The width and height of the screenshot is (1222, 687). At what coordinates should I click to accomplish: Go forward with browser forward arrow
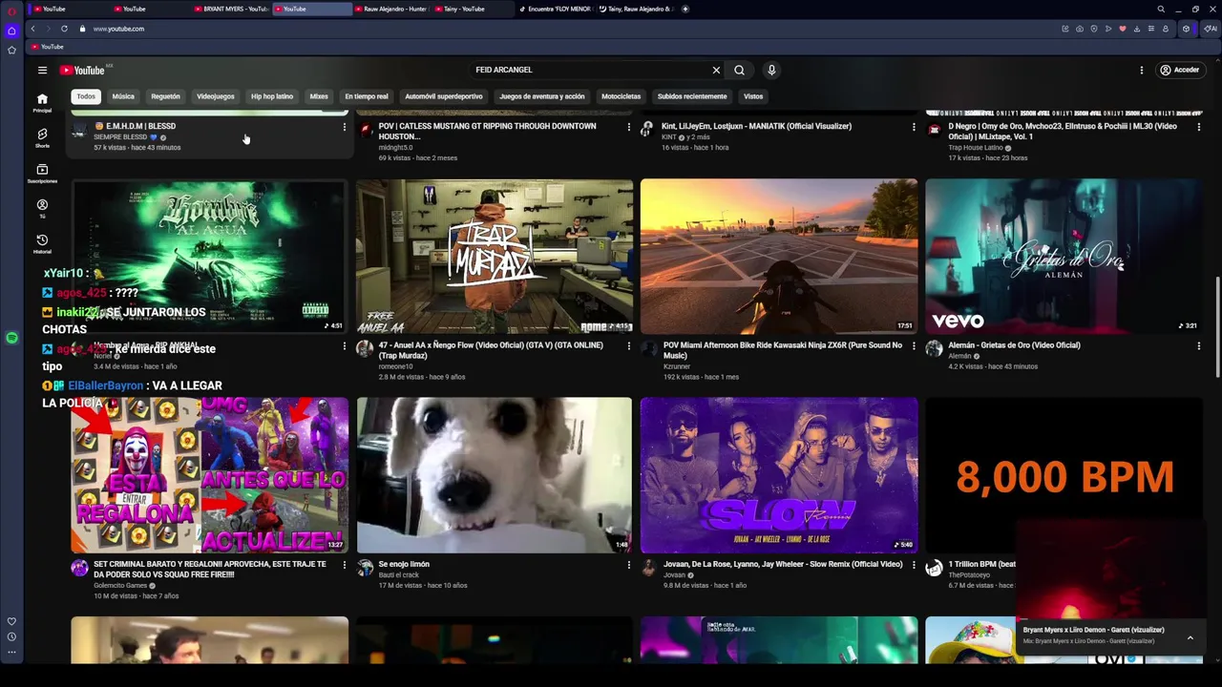pos(48,29)
